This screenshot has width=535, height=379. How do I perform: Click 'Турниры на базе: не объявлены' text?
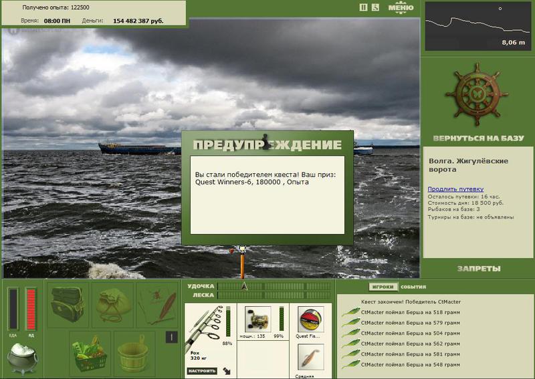[471, 217]
